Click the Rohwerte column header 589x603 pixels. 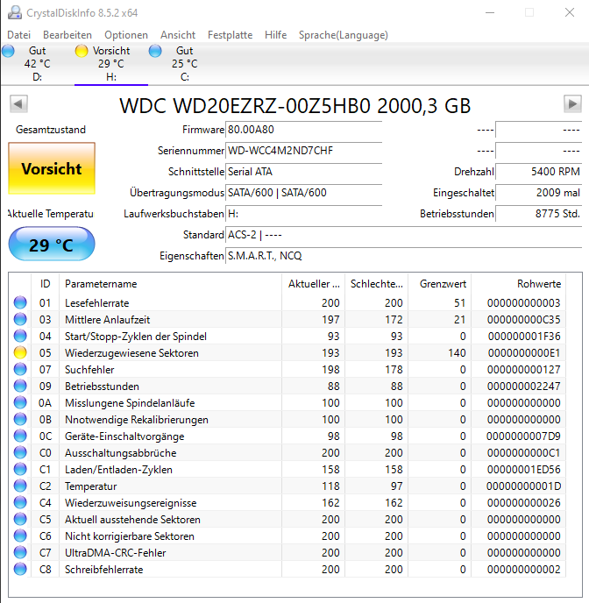(x=518, y=284)
